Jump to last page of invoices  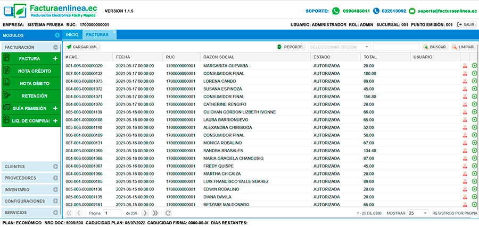tap(155, 213)
